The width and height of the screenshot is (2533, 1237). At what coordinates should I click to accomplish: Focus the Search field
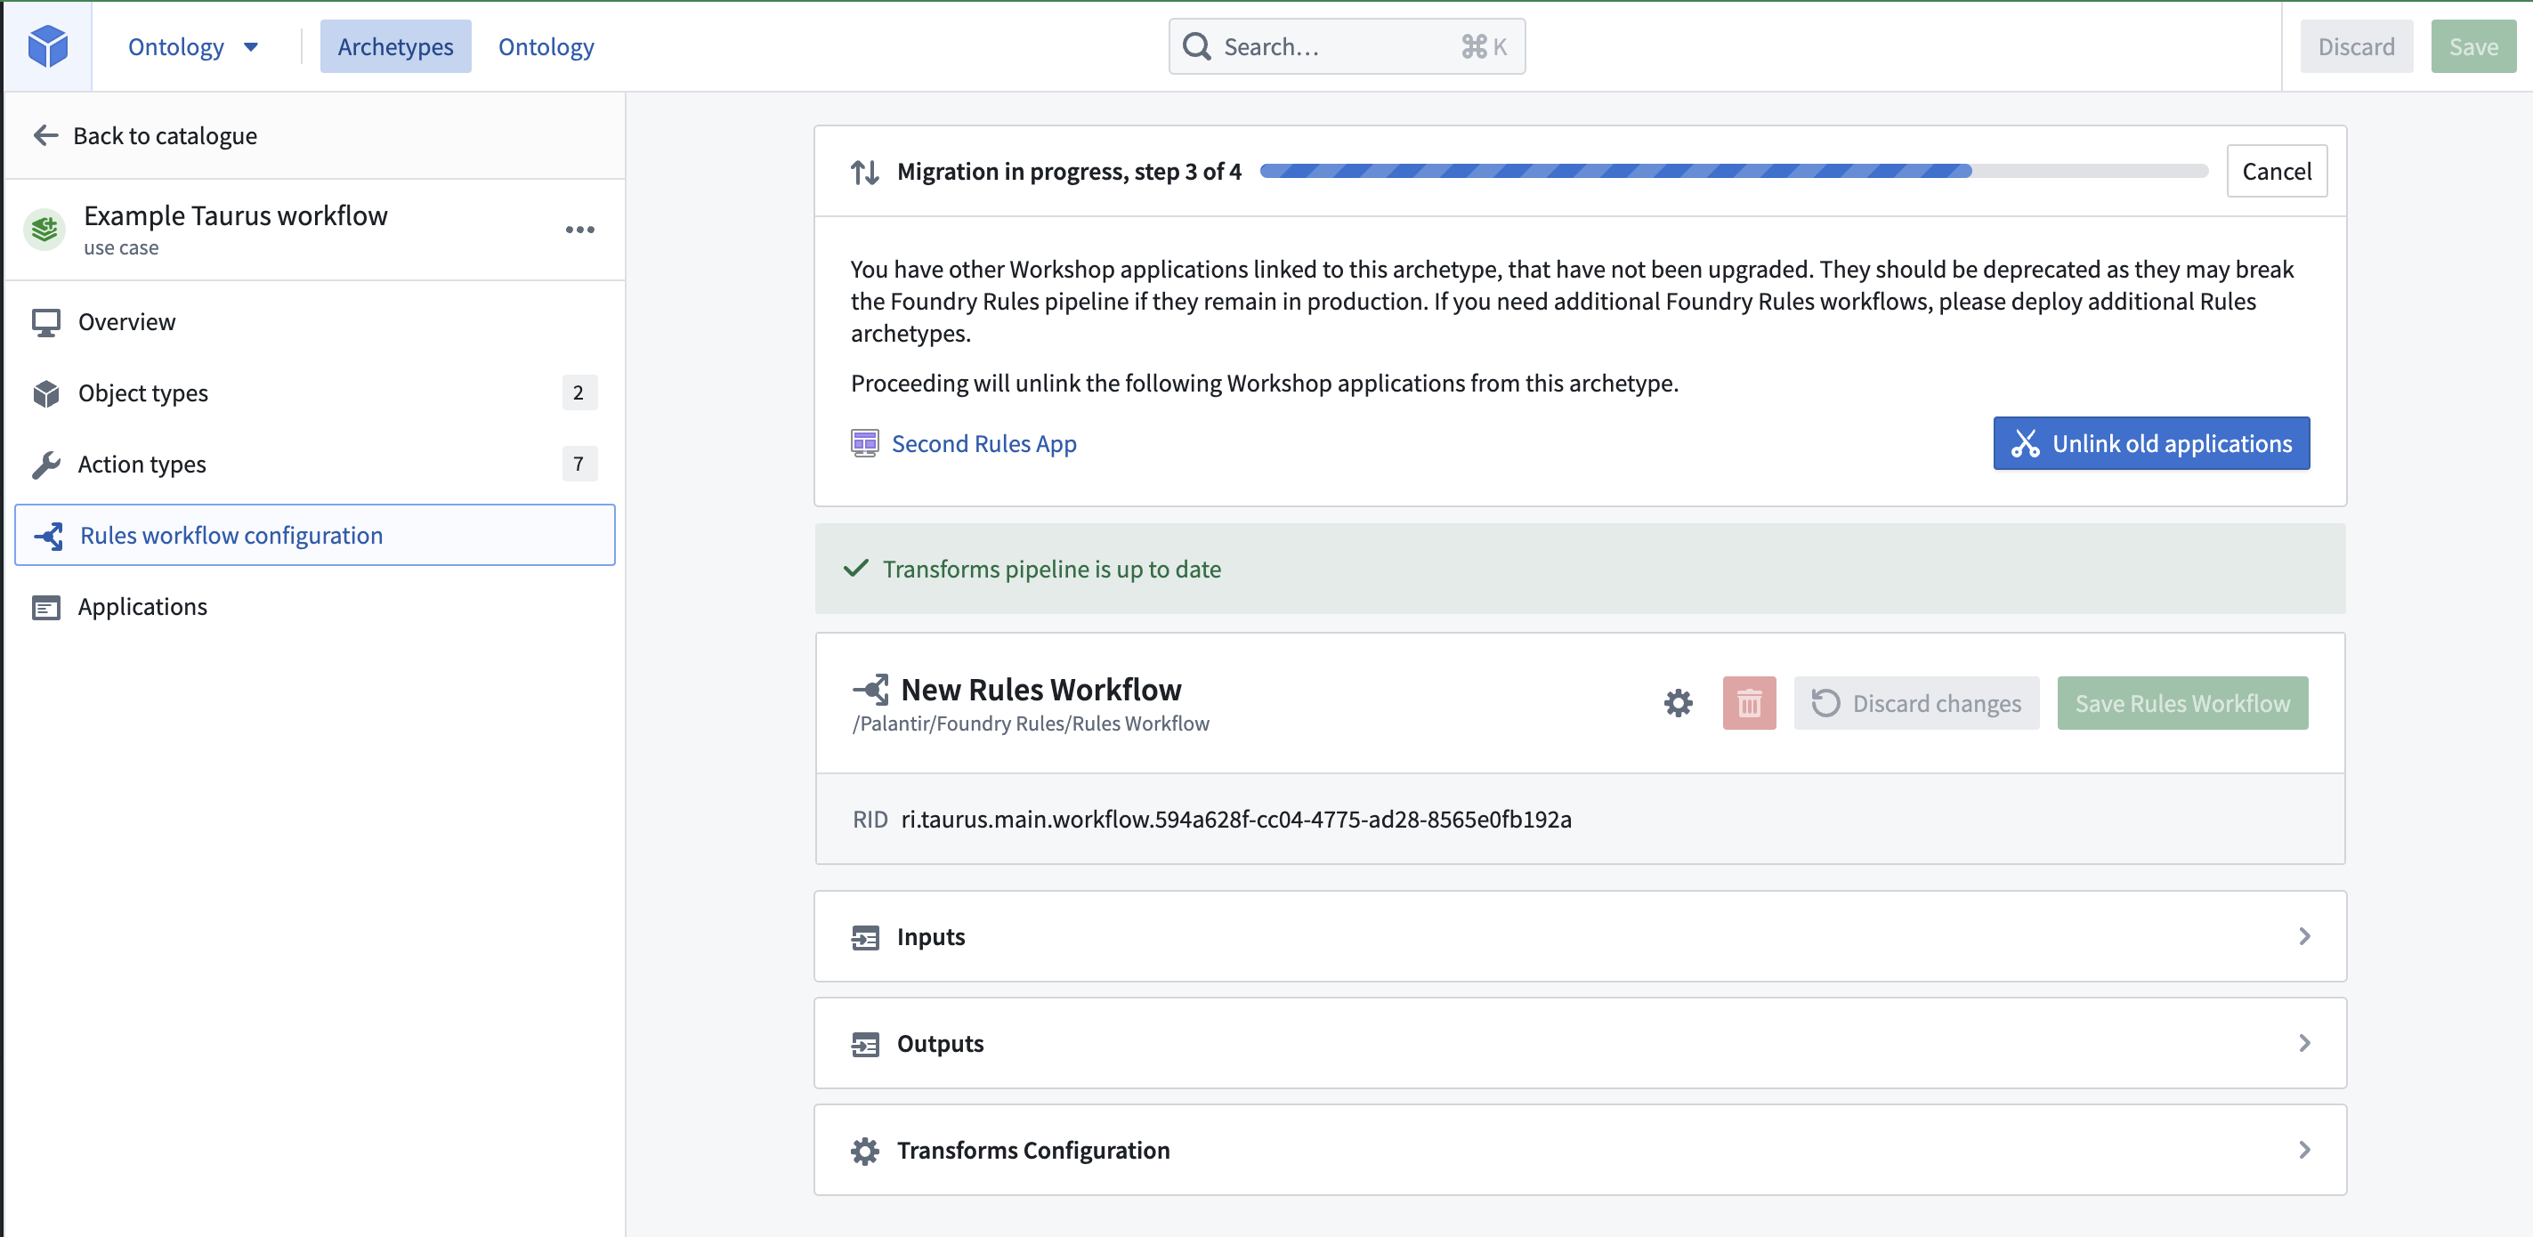point(1346,46)
